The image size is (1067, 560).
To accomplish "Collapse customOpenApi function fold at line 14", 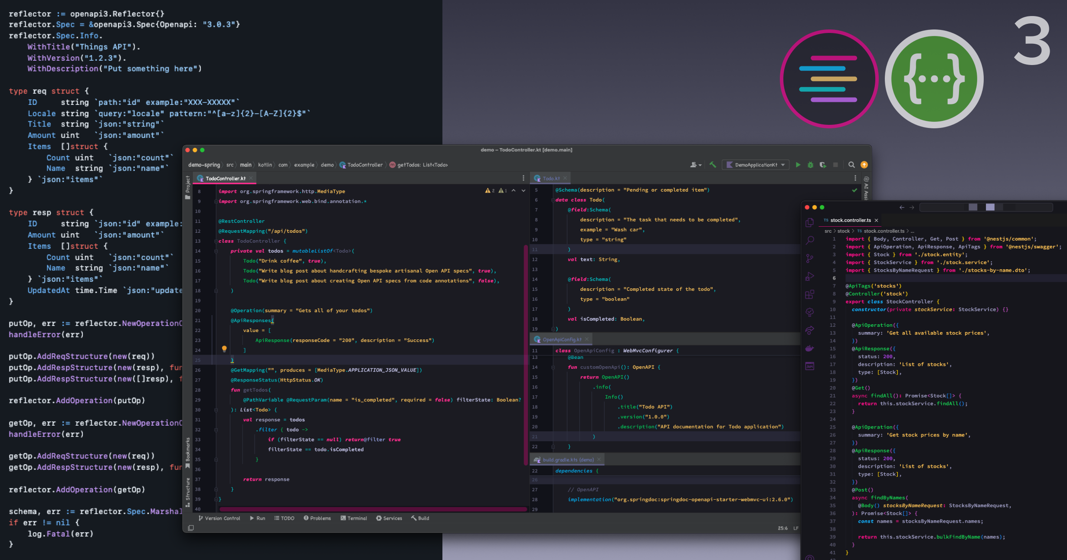I will [553, 367].
